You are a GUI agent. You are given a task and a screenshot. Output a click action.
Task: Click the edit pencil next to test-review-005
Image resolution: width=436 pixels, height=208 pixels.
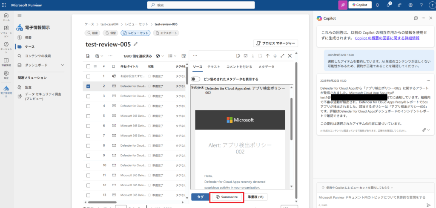[x=136, y=44]
